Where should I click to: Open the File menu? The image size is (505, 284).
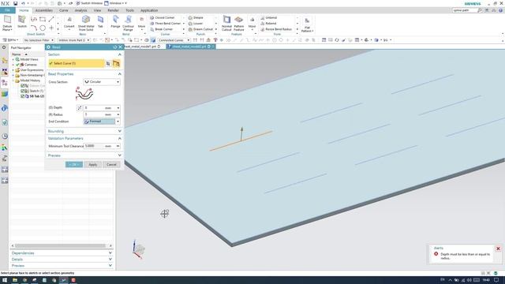pos(7,10)
